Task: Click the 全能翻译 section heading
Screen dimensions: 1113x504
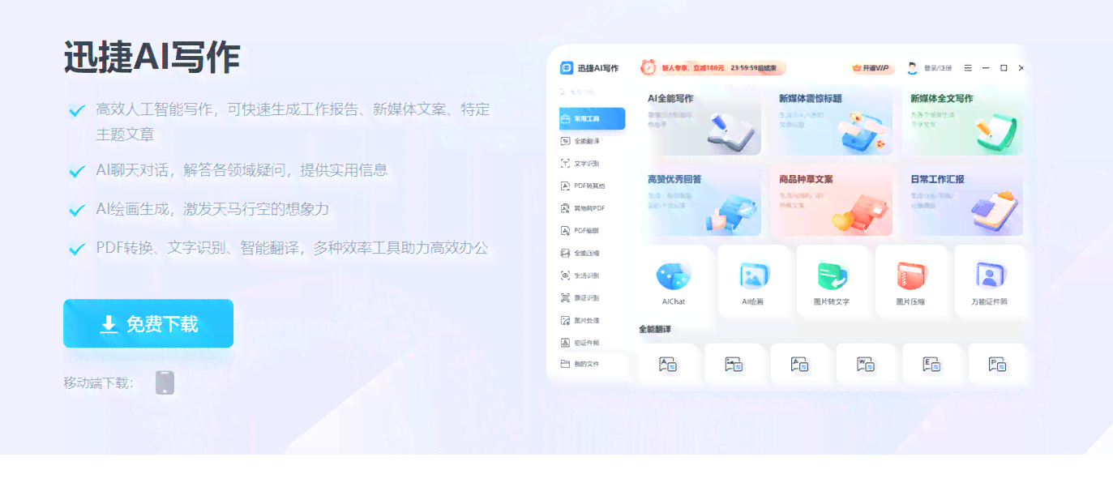Action: pos(655,330)
